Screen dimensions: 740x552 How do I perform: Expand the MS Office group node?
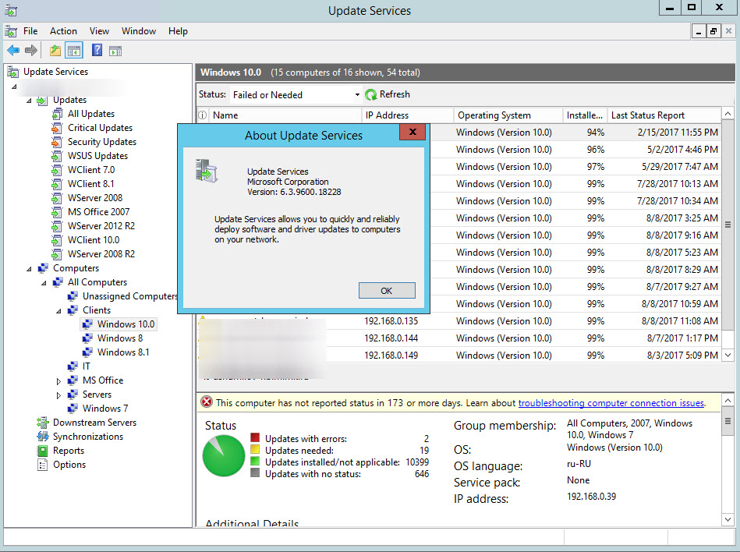coord(58,380)
